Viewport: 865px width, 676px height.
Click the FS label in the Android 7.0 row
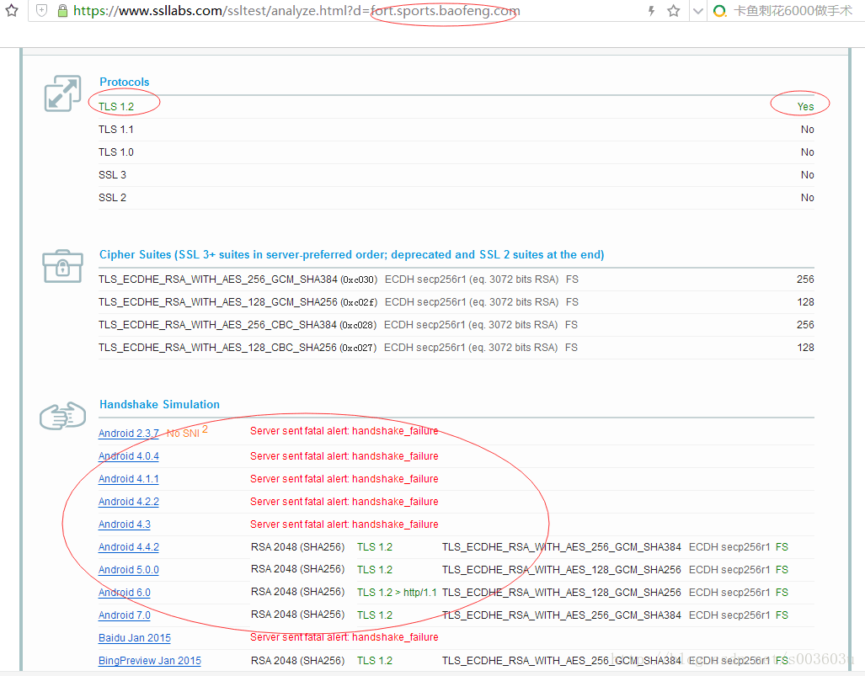tap(782, 615)
